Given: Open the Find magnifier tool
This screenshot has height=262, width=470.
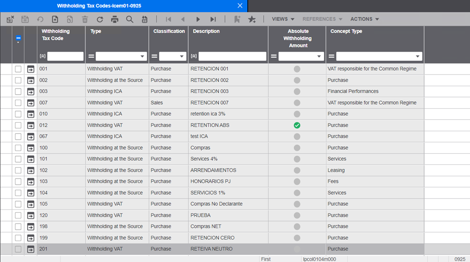Looking at the screenshot, I should coord(130,19).
